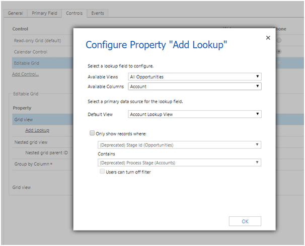Select the Calendar Control phone radio button

pos(279,51)
